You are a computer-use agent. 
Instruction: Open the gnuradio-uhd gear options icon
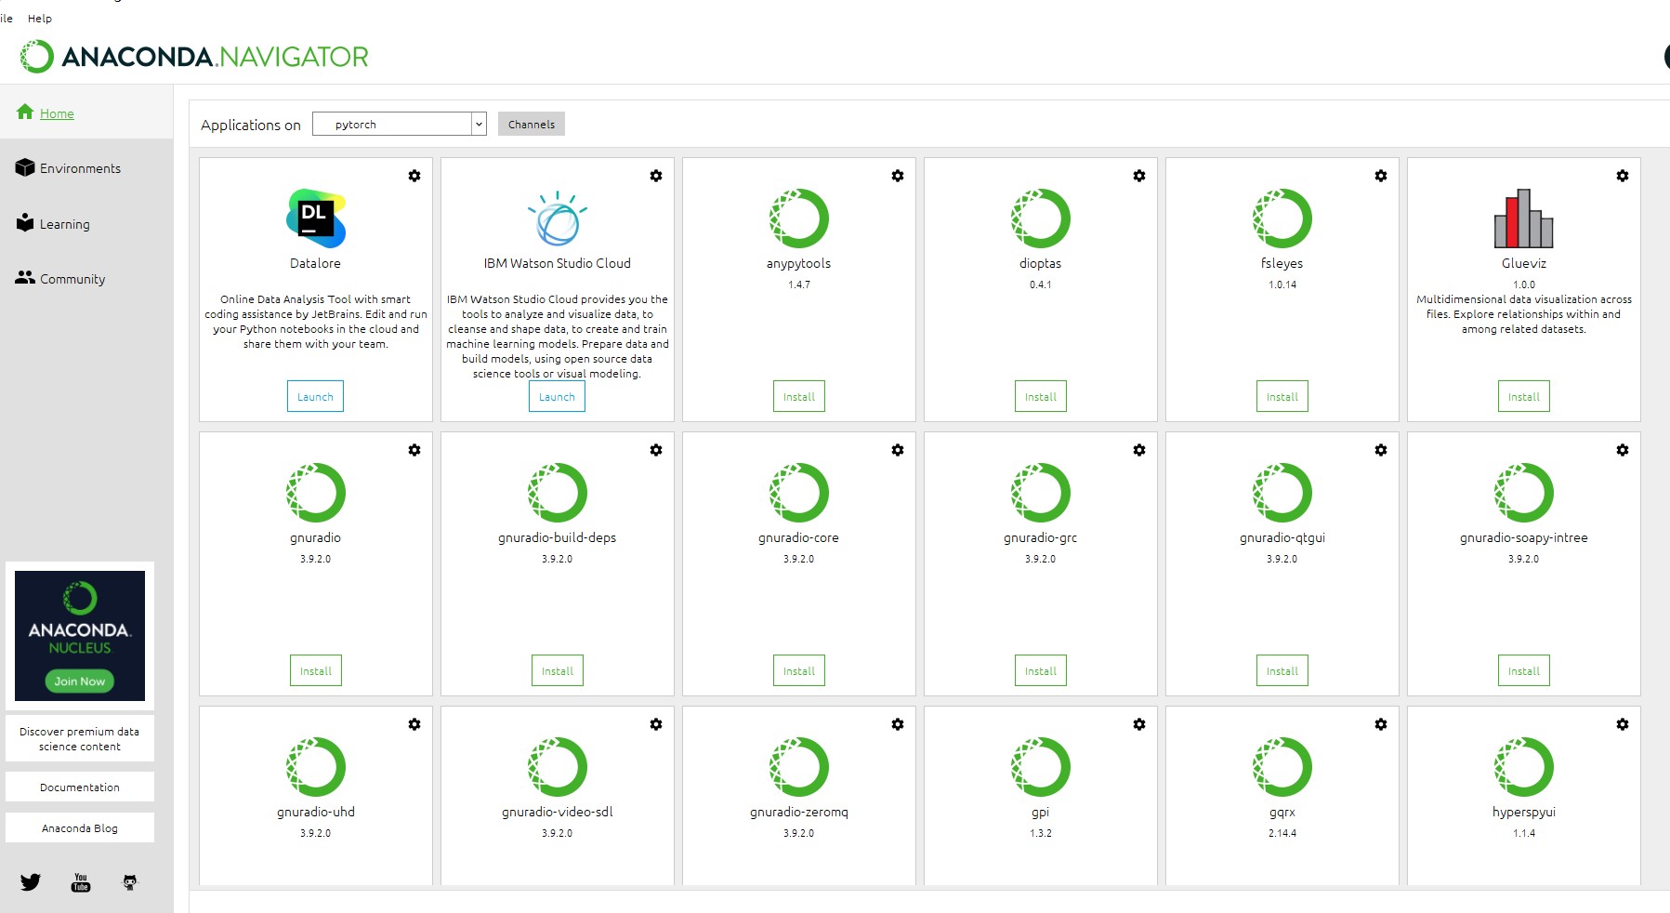414,724
